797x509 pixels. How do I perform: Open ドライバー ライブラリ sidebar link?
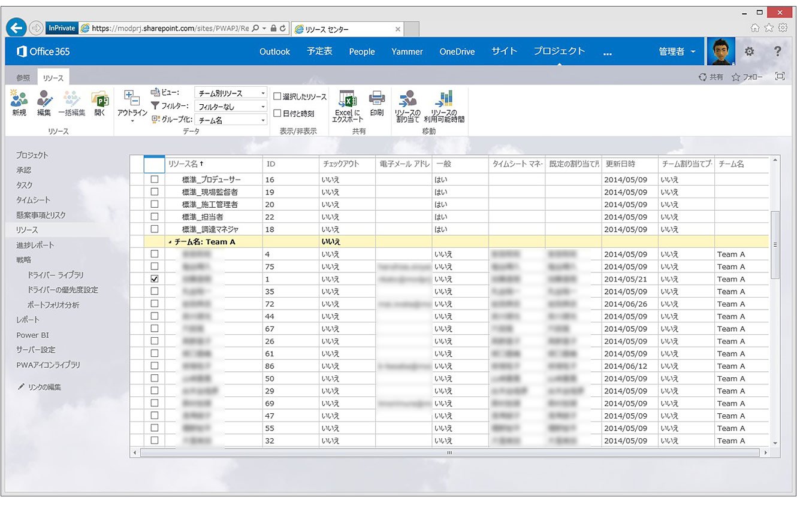coord(56,275)
